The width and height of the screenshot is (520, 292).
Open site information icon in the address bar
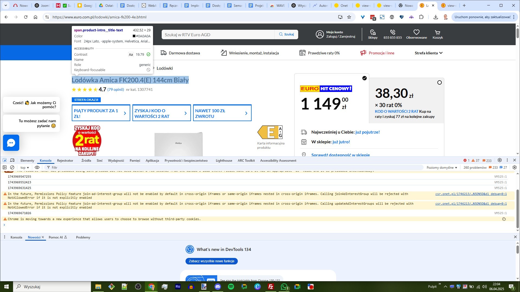47,17
